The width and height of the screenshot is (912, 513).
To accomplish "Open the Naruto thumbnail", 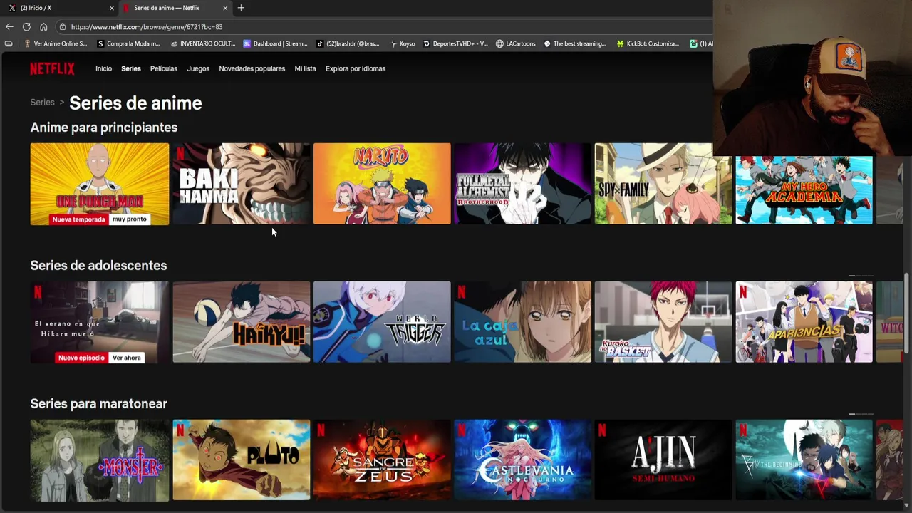I will tap(382, 184).
